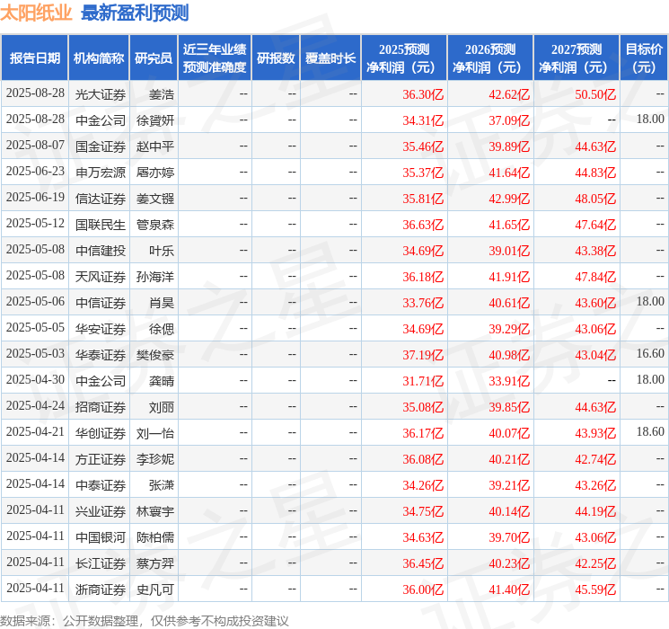Click the 2025预测净利润 column header
Screen dimensions: 669x629
(404, 58)
